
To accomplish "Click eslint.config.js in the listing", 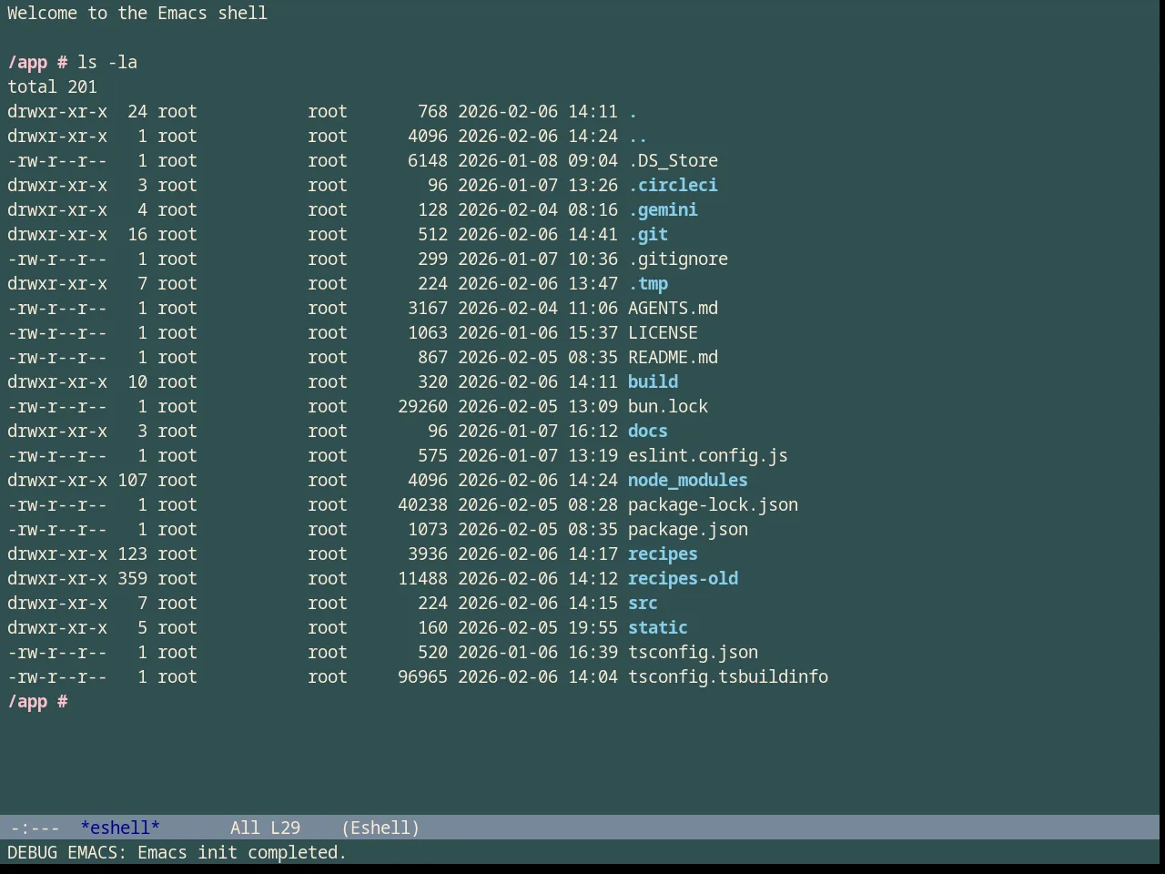I will point(708,455).
